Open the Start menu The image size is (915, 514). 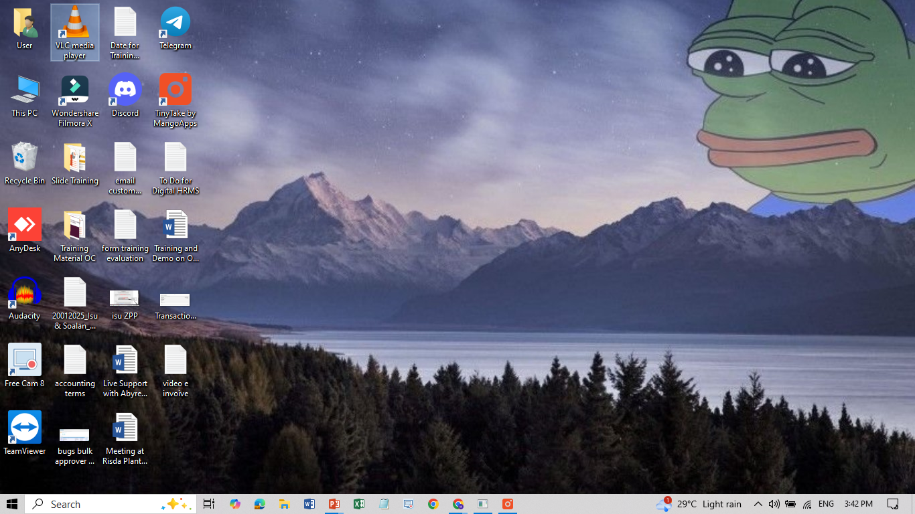[13, 503]
